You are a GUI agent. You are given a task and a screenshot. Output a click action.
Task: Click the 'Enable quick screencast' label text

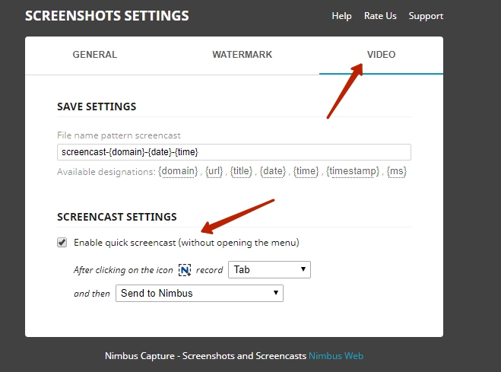click(x=186, y=243)
